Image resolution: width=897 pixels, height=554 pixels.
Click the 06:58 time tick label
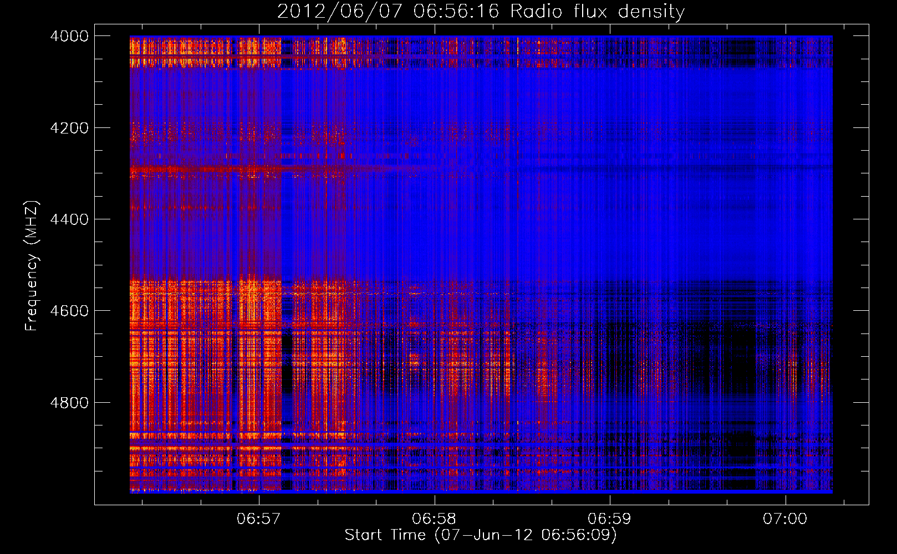(435, 519)
